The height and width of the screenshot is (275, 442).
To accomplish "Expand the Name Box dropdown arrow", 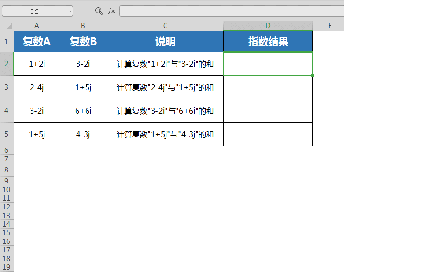I will coord(70,11).
